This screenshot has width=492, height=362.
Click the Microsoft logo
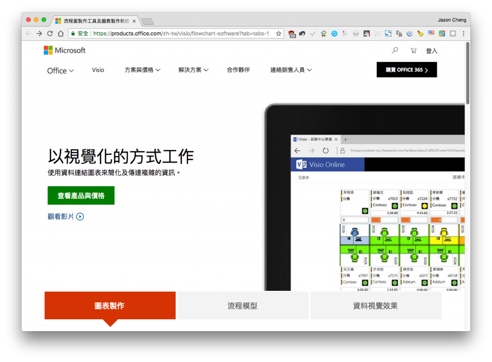click(65, 50)
